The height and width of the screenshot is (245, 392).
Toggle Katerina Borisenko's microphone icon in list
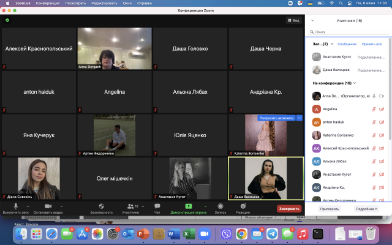coord(374,135)
